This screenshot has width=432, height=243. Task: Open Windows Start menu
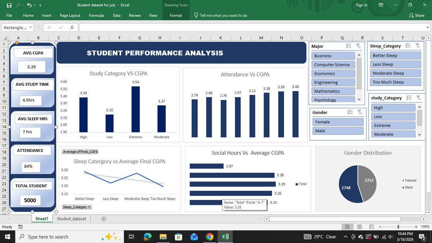7,237
